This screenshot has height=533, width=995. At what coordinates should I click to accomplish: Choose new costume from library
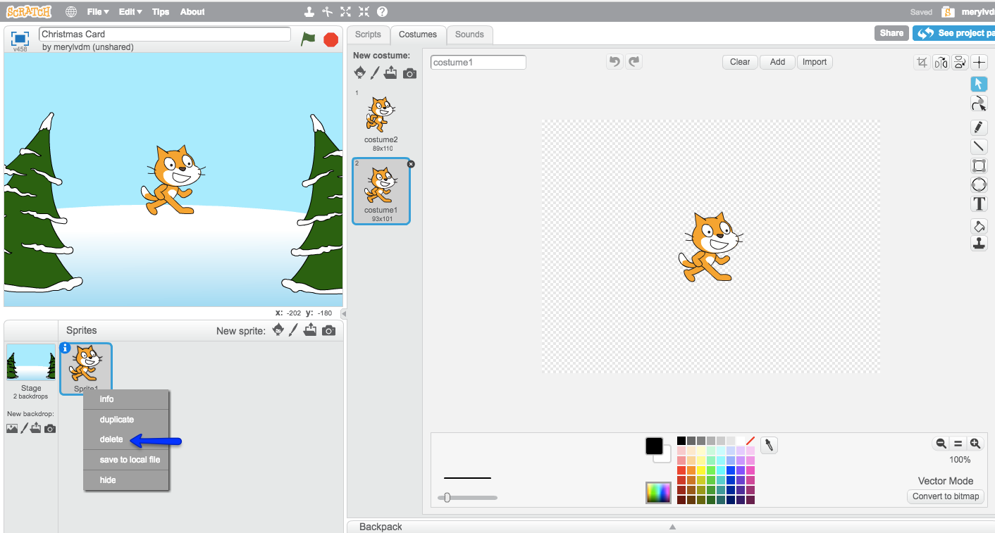click(x=360, y=73)
